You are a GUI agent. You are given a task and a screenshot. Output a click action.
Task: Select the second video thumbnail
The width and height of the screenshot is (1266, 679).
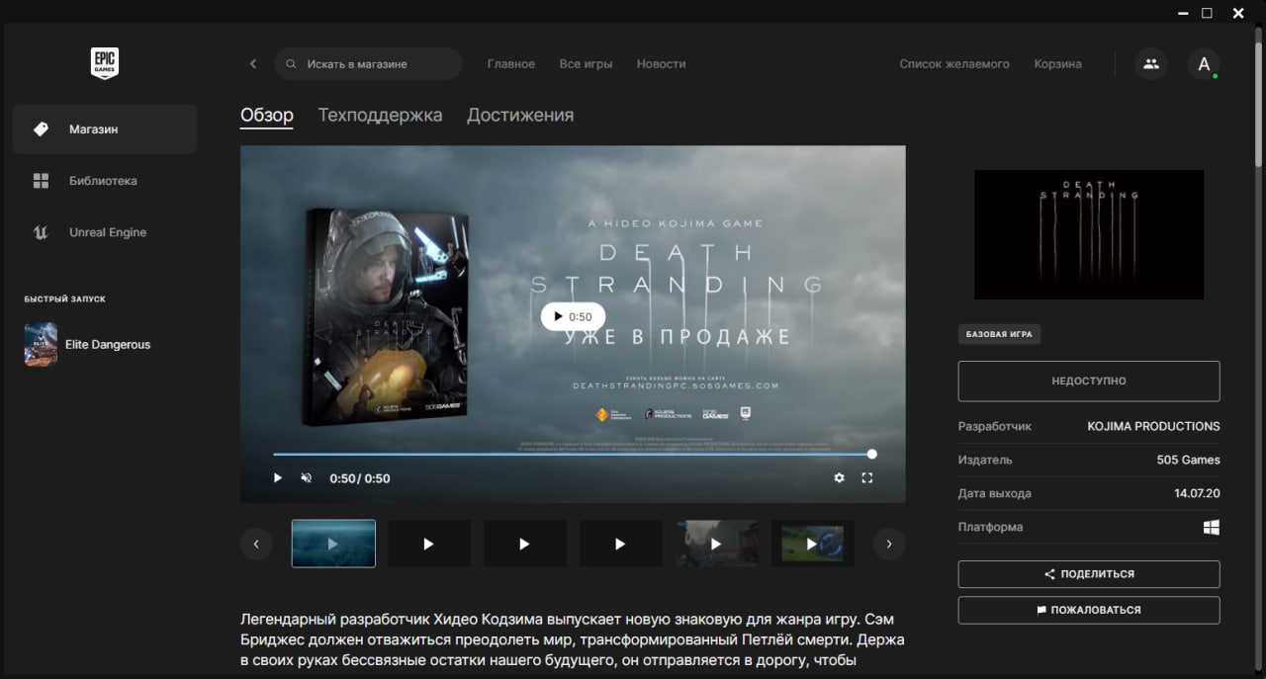click(428, 544)
